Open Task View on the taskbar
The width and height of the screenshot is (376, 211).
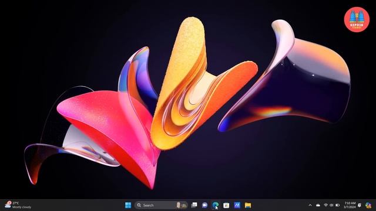(x=194, y=205)
